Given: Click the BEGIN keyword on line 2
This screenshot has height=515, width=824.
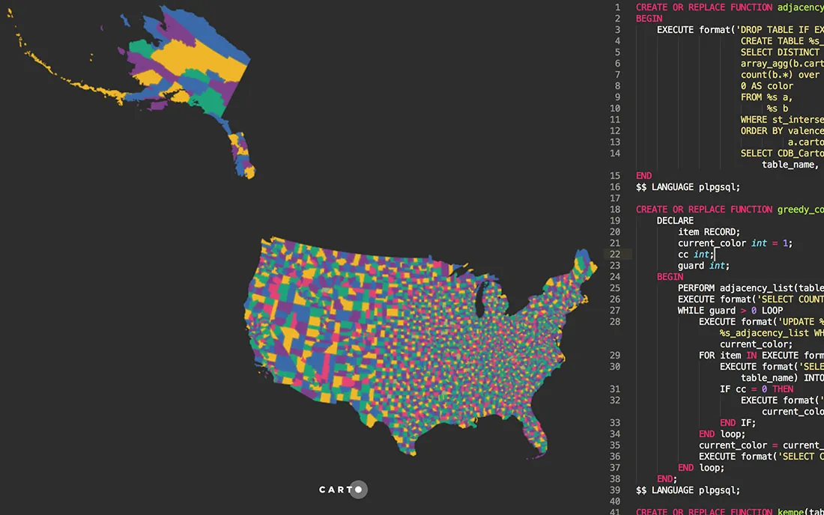Looking at the screenshot, I should [x=649, y=18].
